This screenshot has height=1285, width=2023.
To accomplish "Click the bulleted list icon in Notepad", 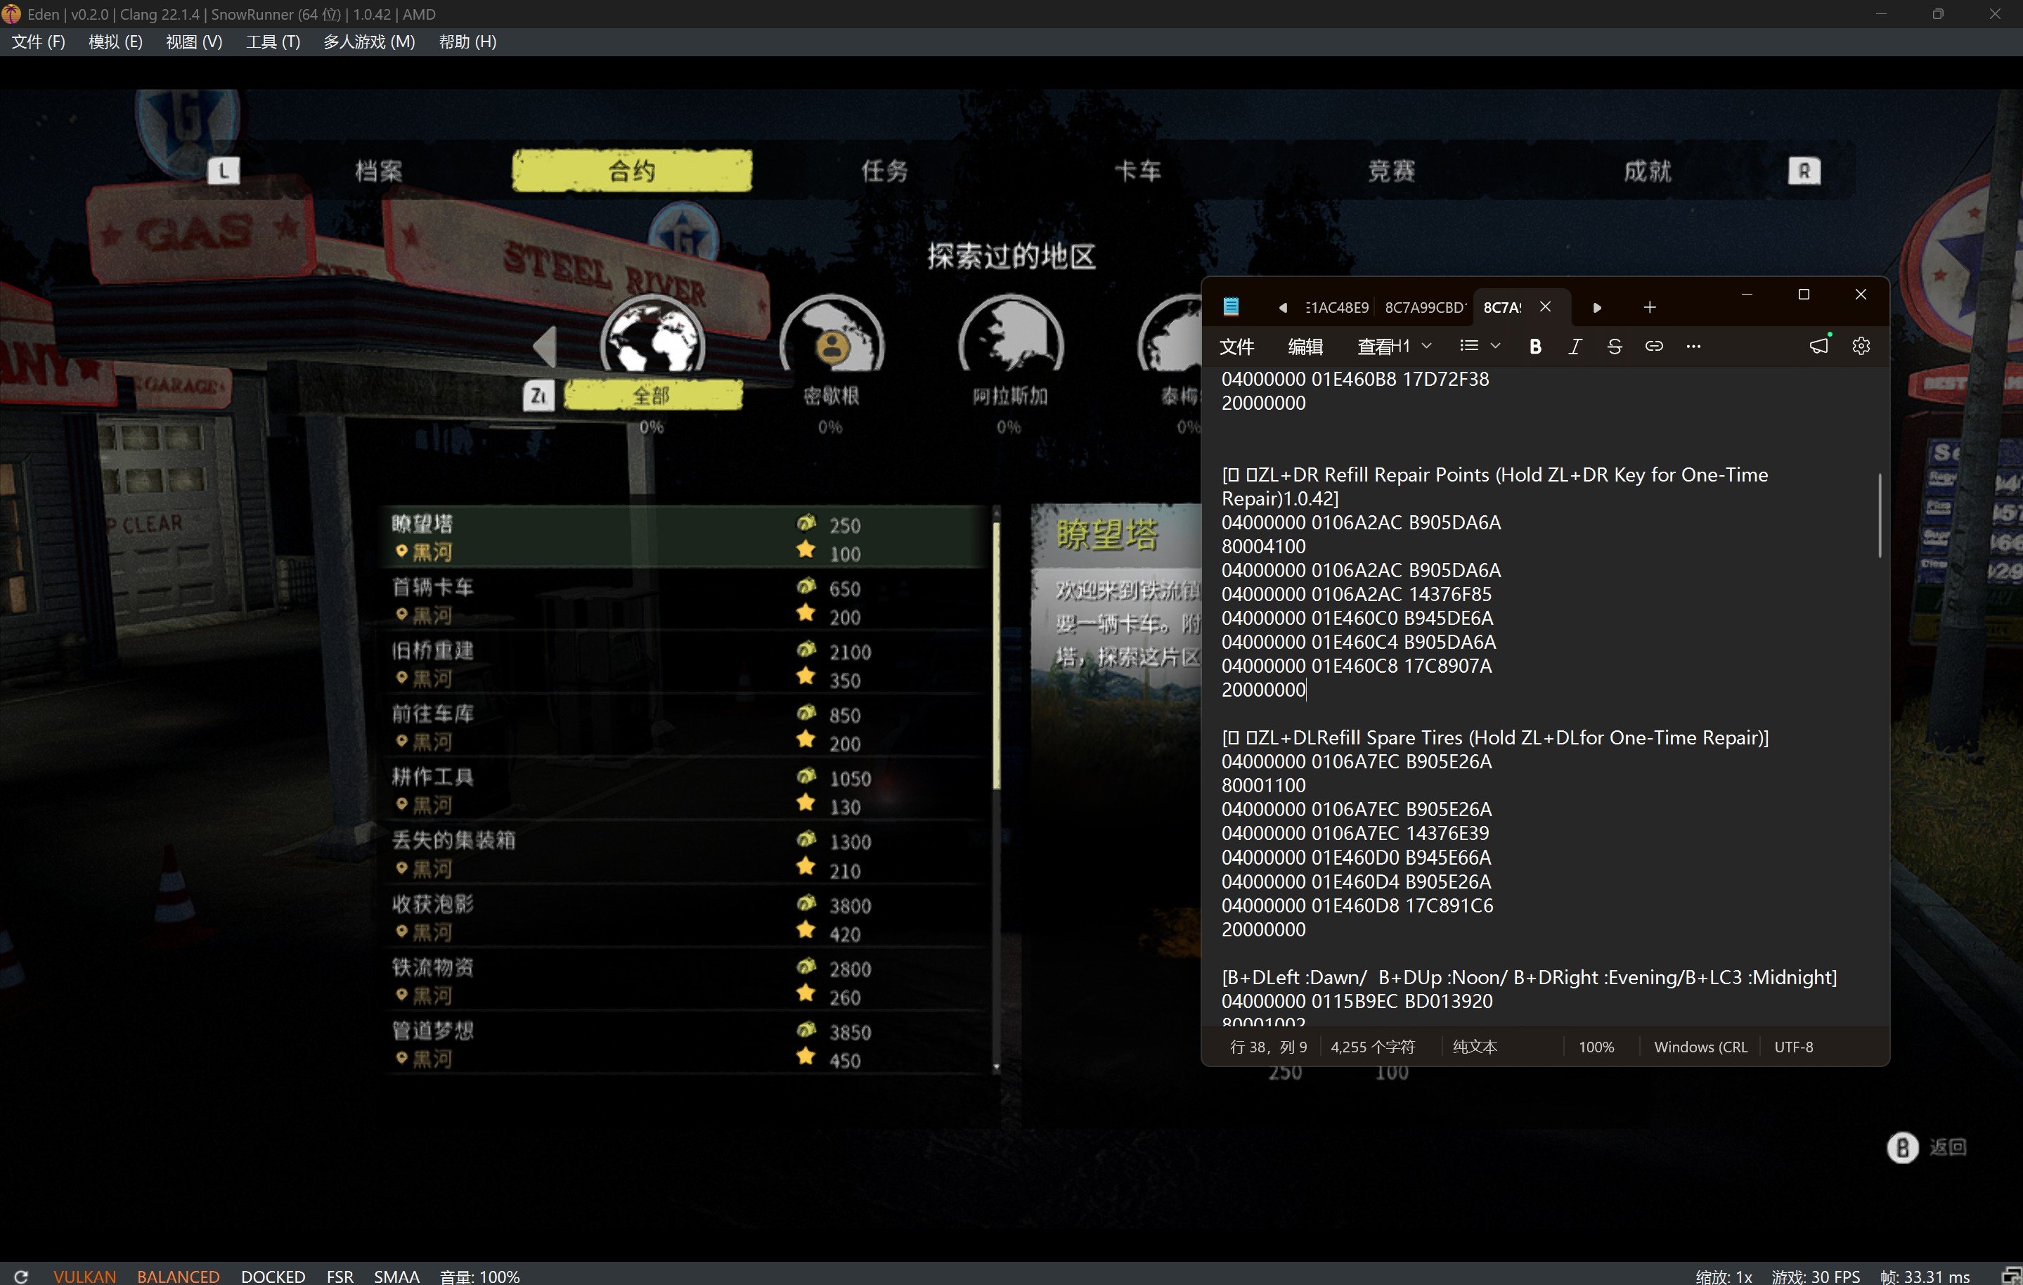I will 1468,345.
